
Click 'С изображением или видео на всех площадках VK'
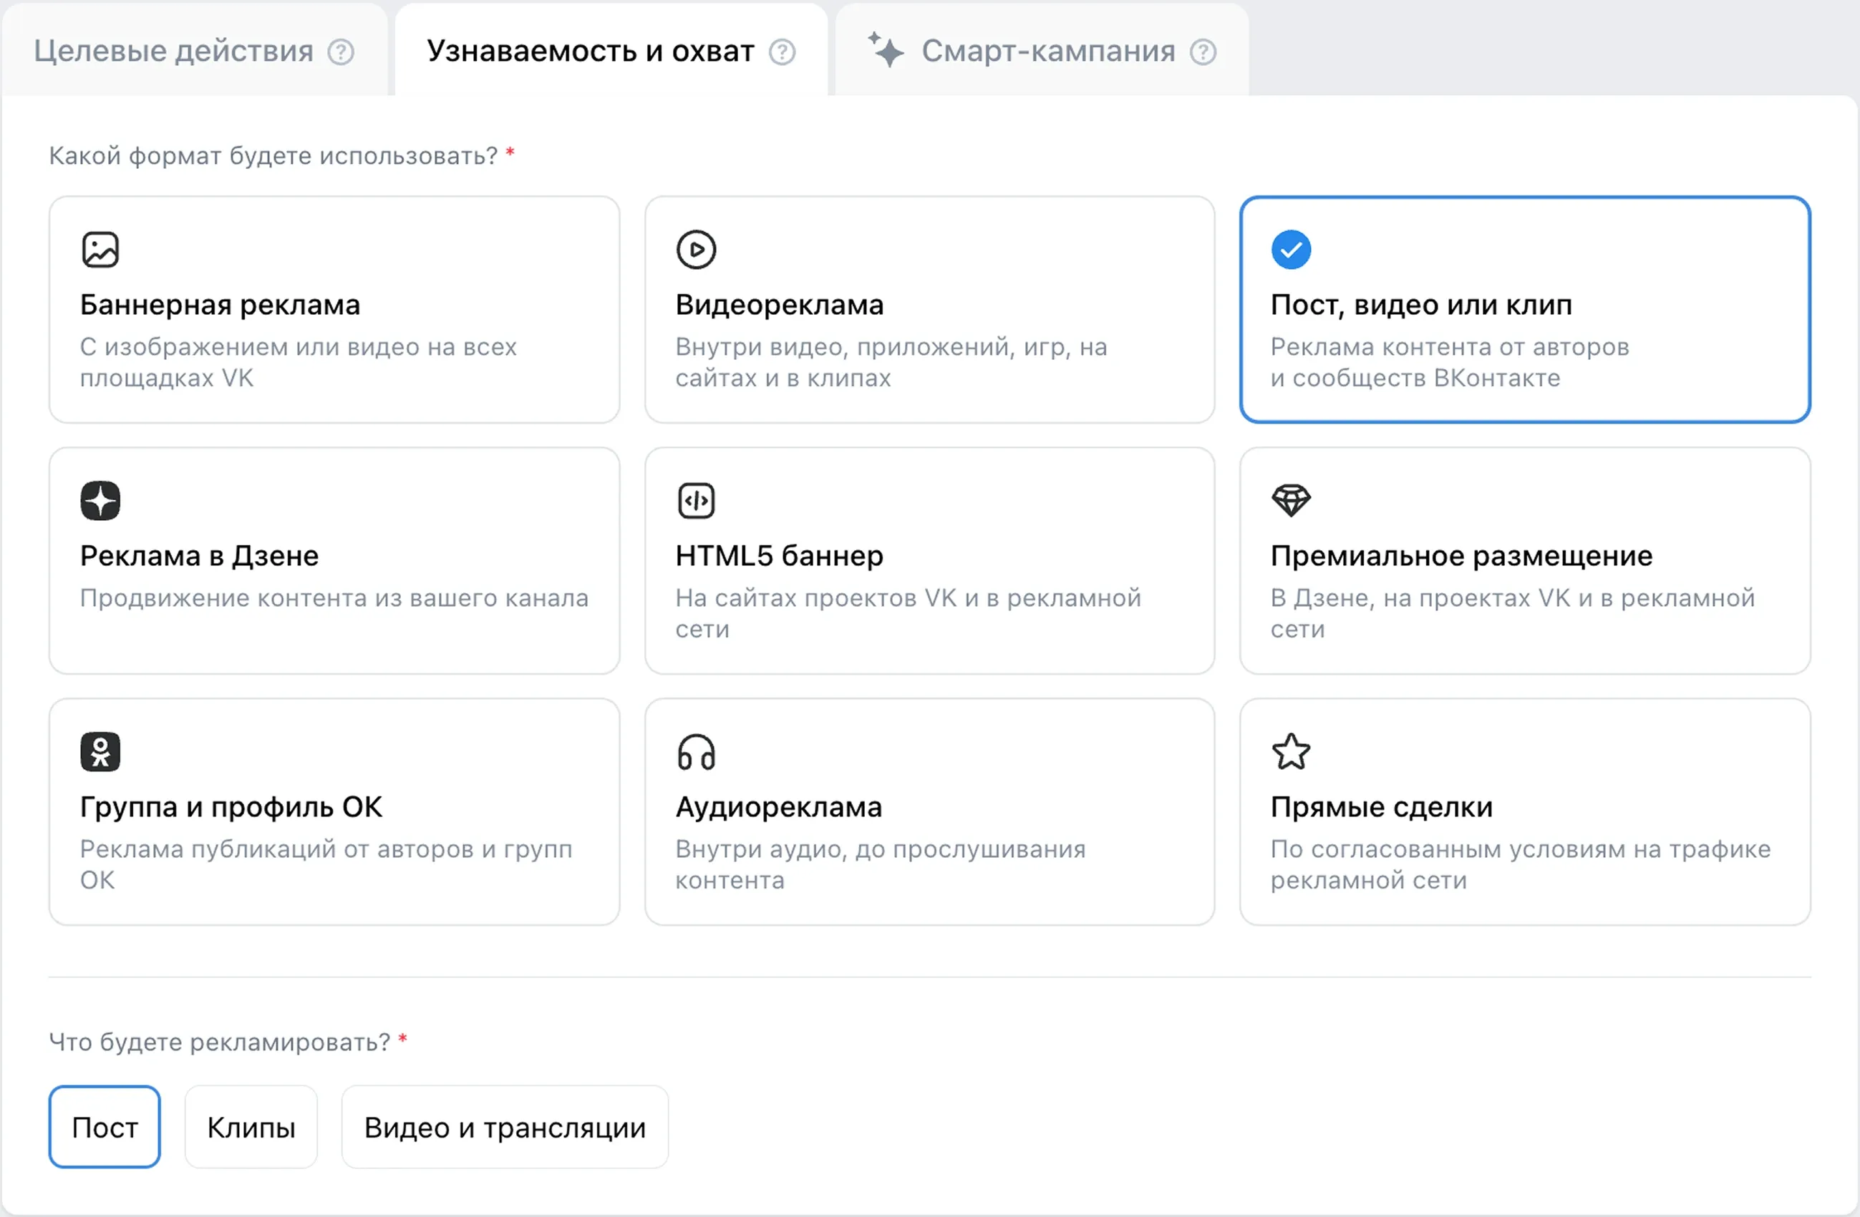(x=299, y=363)
